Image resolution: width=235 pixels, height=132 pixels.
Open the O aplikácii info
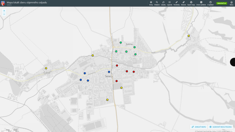[x=210, y=3]
